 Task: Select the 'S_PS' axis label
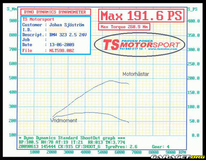pos(192,9)
